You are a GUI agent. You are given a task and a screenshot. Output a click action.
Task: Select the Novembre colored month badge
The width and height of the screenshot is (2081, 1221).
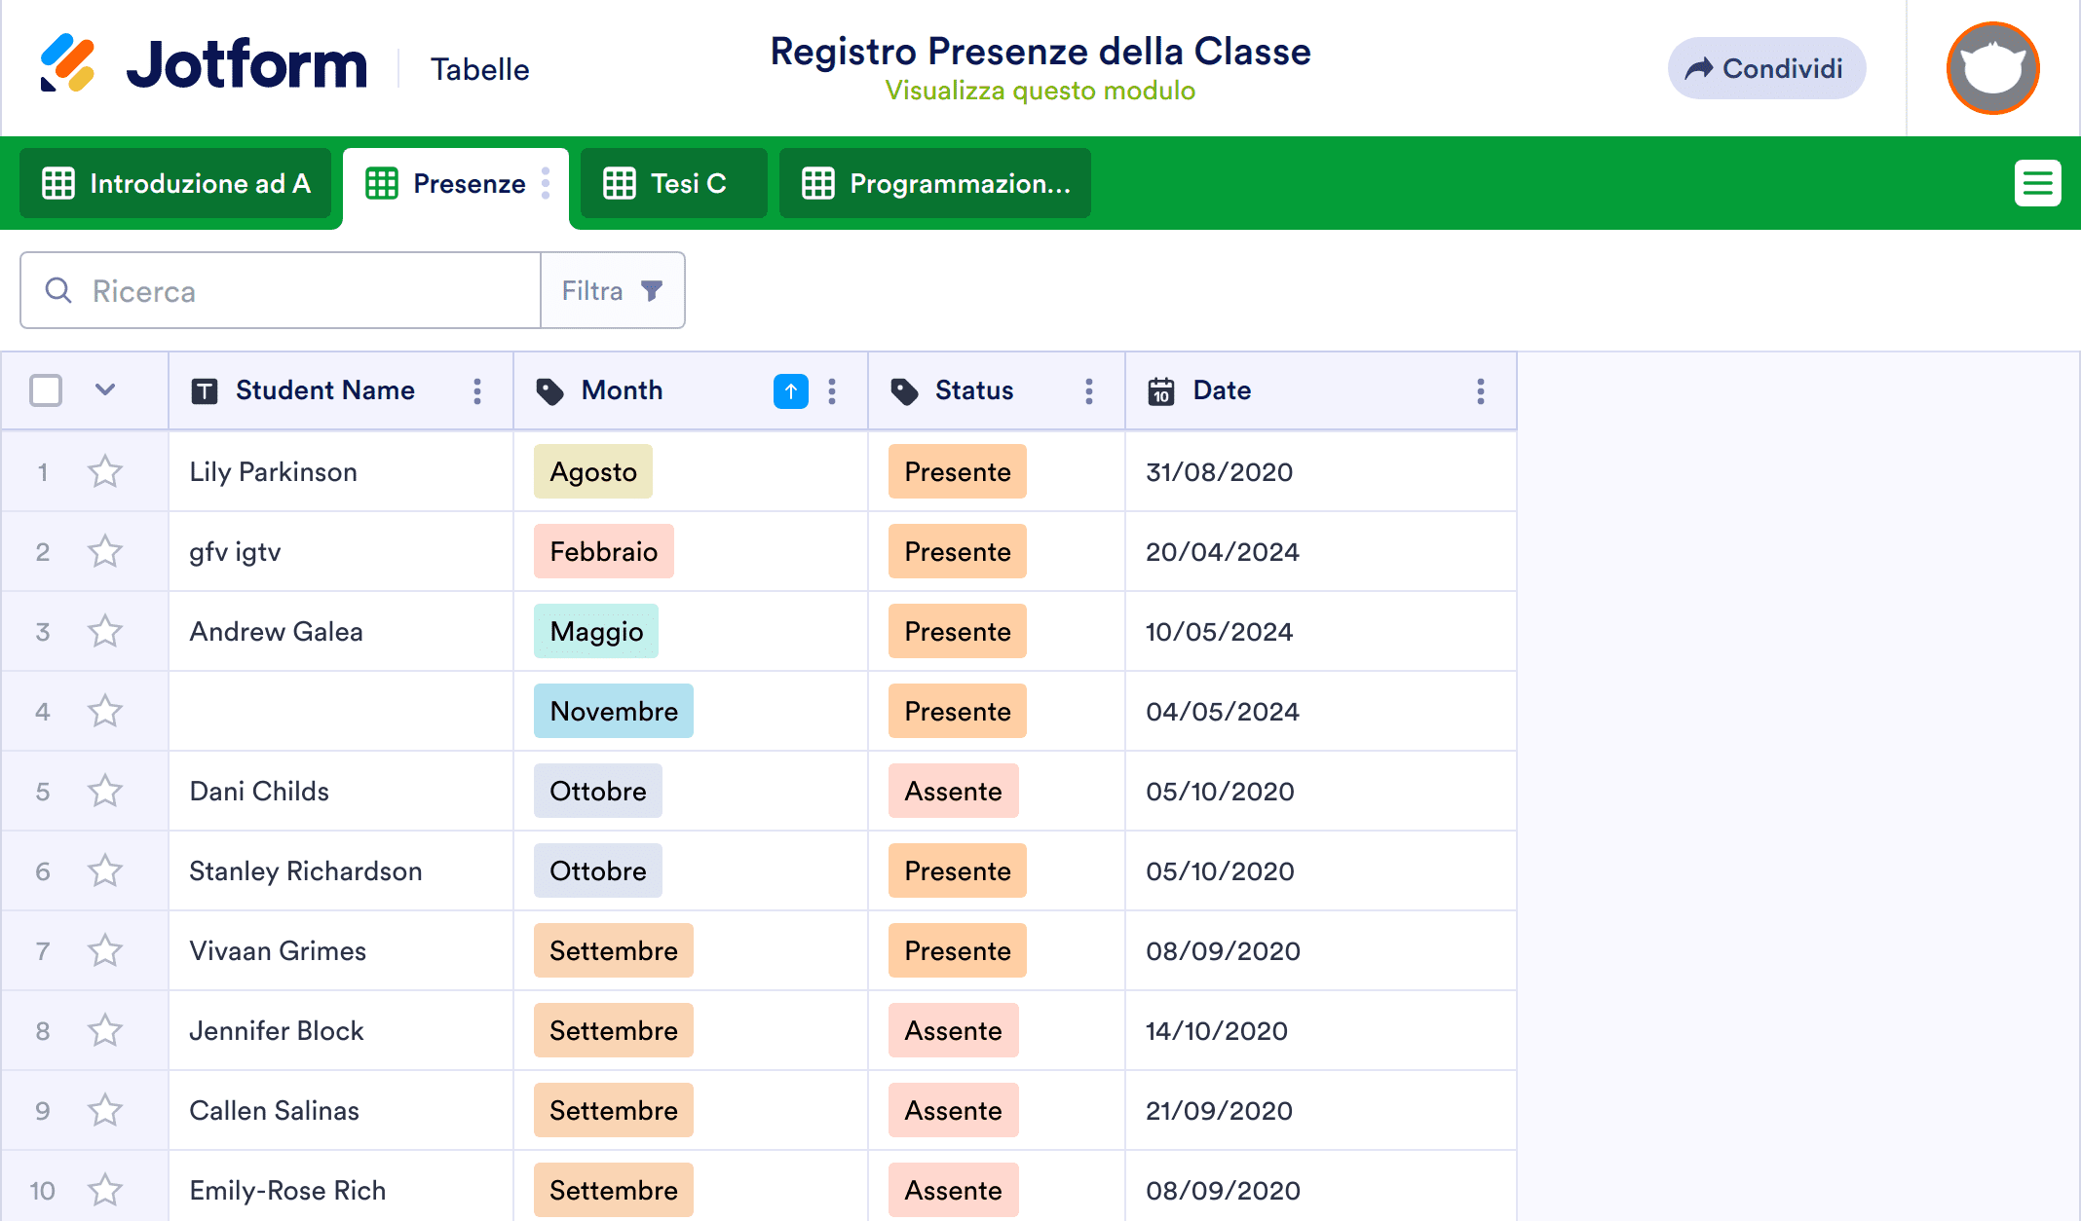pos(613,711)
